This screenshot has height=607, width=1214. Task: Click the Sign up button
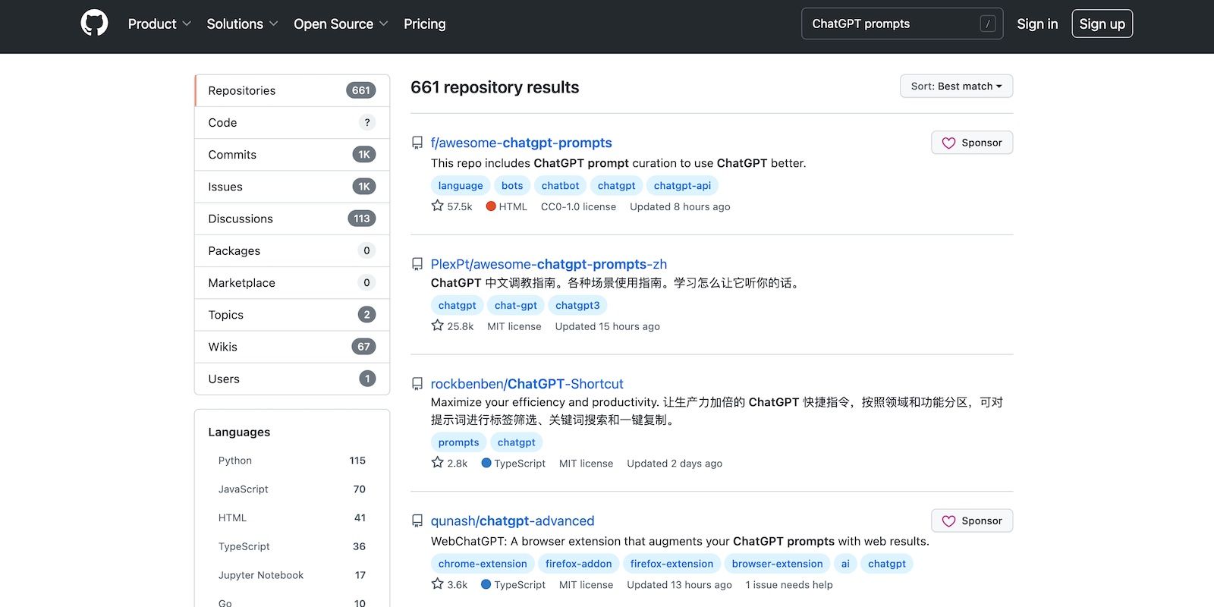pos(1102,24)
